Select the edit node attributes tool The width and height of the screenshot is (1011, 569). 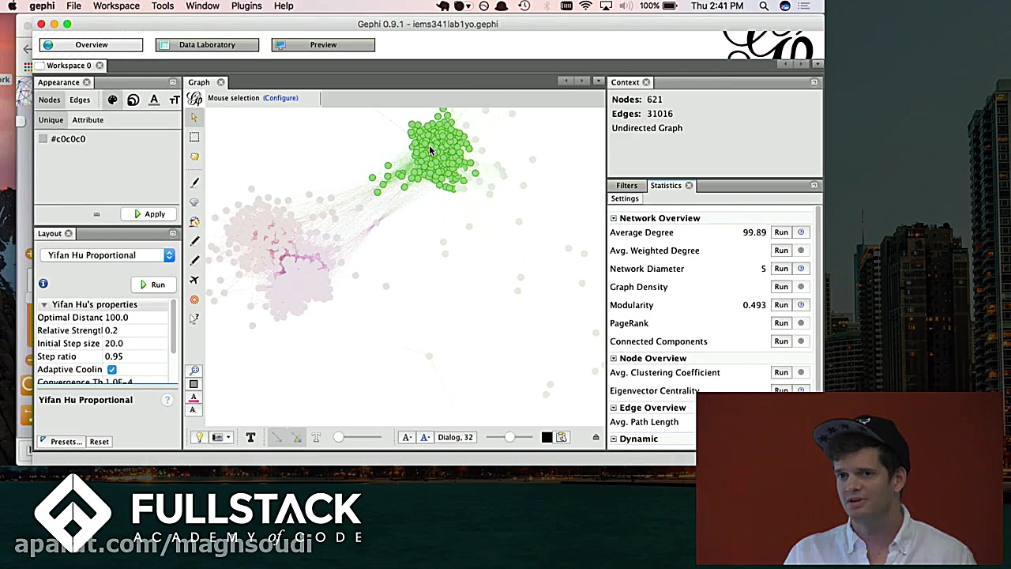click(194, 318)
